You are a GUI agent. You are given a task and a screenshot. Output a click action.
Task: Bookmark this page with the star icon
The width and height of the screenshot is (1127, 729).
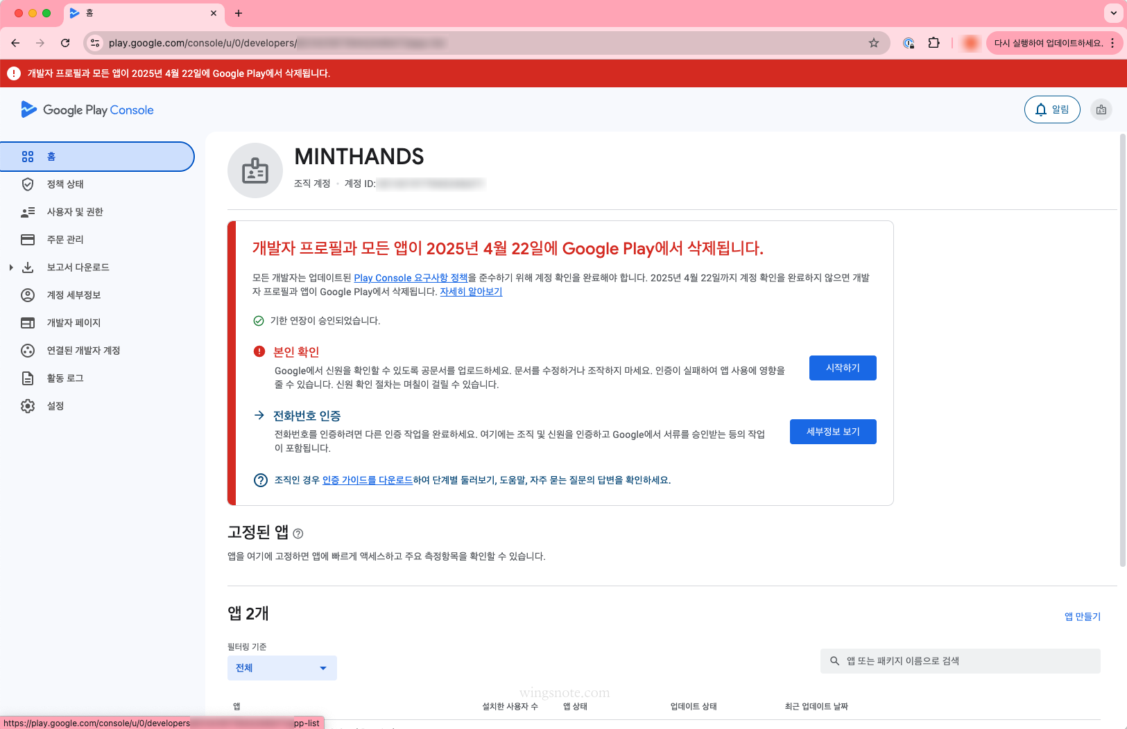coord(874,43)
